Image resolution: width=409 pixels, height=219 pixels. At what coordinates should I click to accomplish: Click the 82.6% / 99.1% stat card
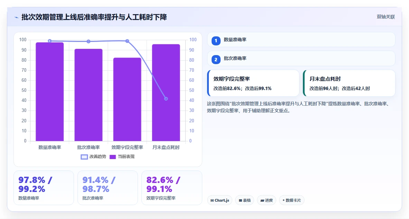(171, 188)
